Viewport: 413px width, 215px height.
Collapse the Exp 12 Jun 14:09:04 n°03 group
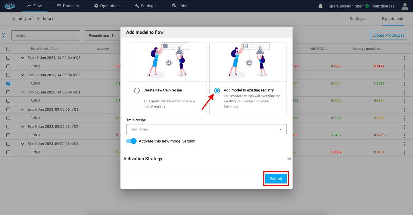pyautogui.click(x=22, y=58)
